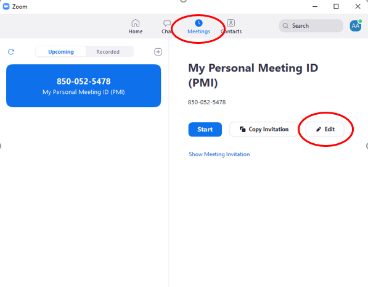Image resolution: width=368 pixels, height=287 pixels.
Task: Click the Zoom logo in title bar
Action: pos(6,6)
